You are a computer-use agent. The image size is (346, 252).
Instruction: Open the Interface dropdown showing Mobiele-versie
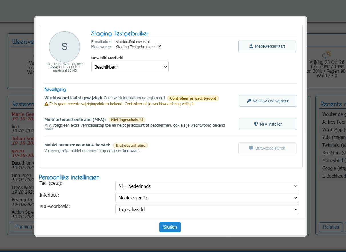coord(207,197)
